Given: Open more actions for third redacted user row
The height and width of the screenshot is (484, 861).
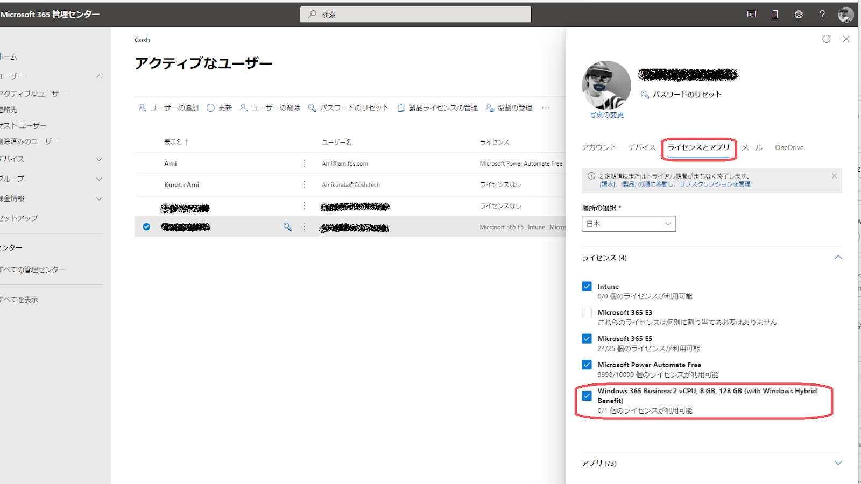Looking at the screenshot, I should [304, 205].
